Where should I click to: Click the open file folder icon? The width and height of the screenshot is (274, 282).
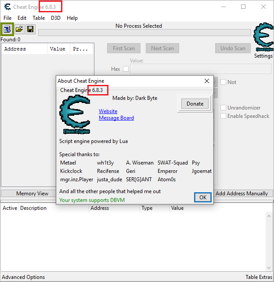pyautogui.click(x=19, y=29)
